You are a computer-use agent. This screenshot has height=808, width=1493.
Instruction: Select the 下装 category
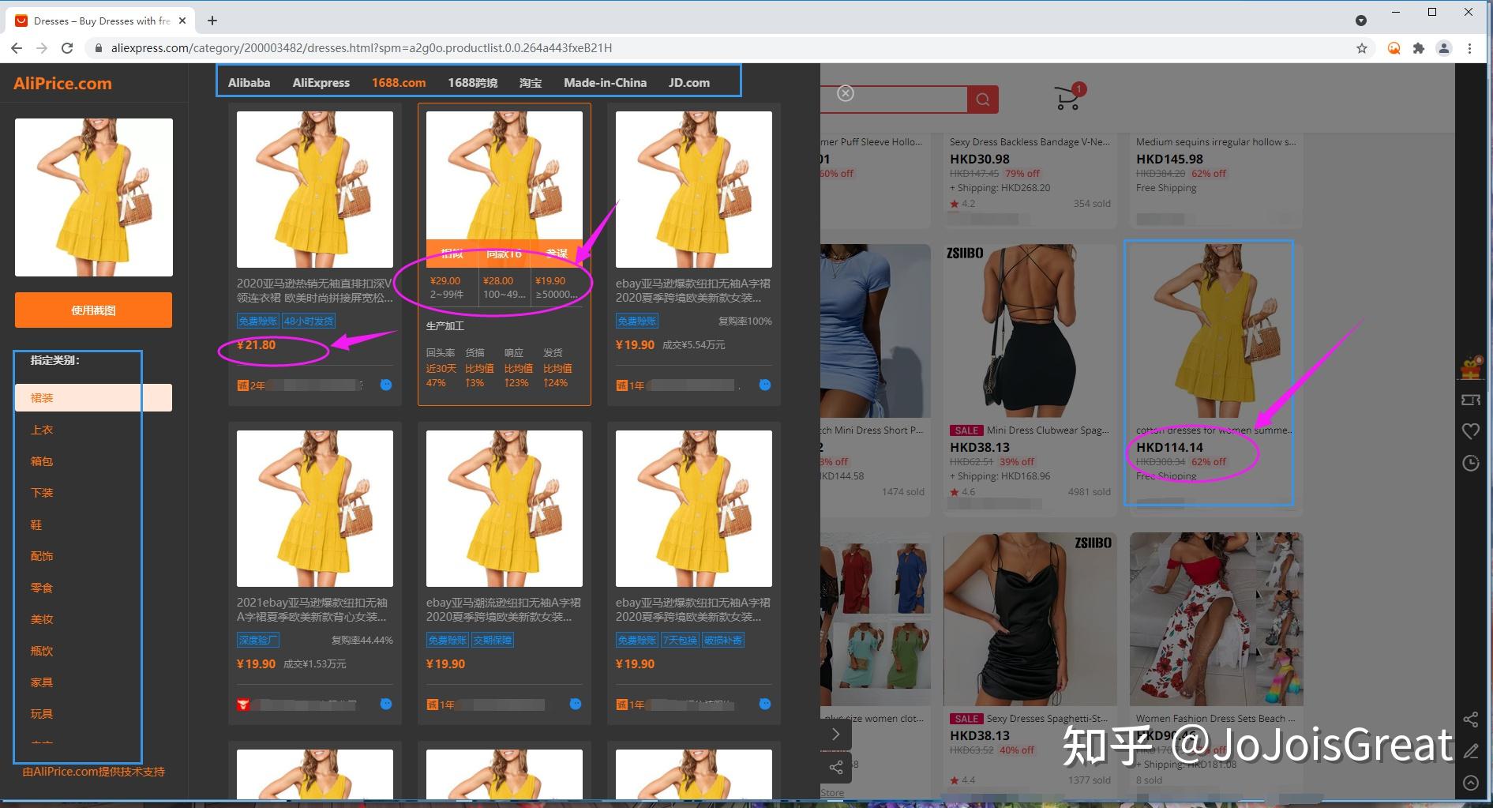click(42, 493)
